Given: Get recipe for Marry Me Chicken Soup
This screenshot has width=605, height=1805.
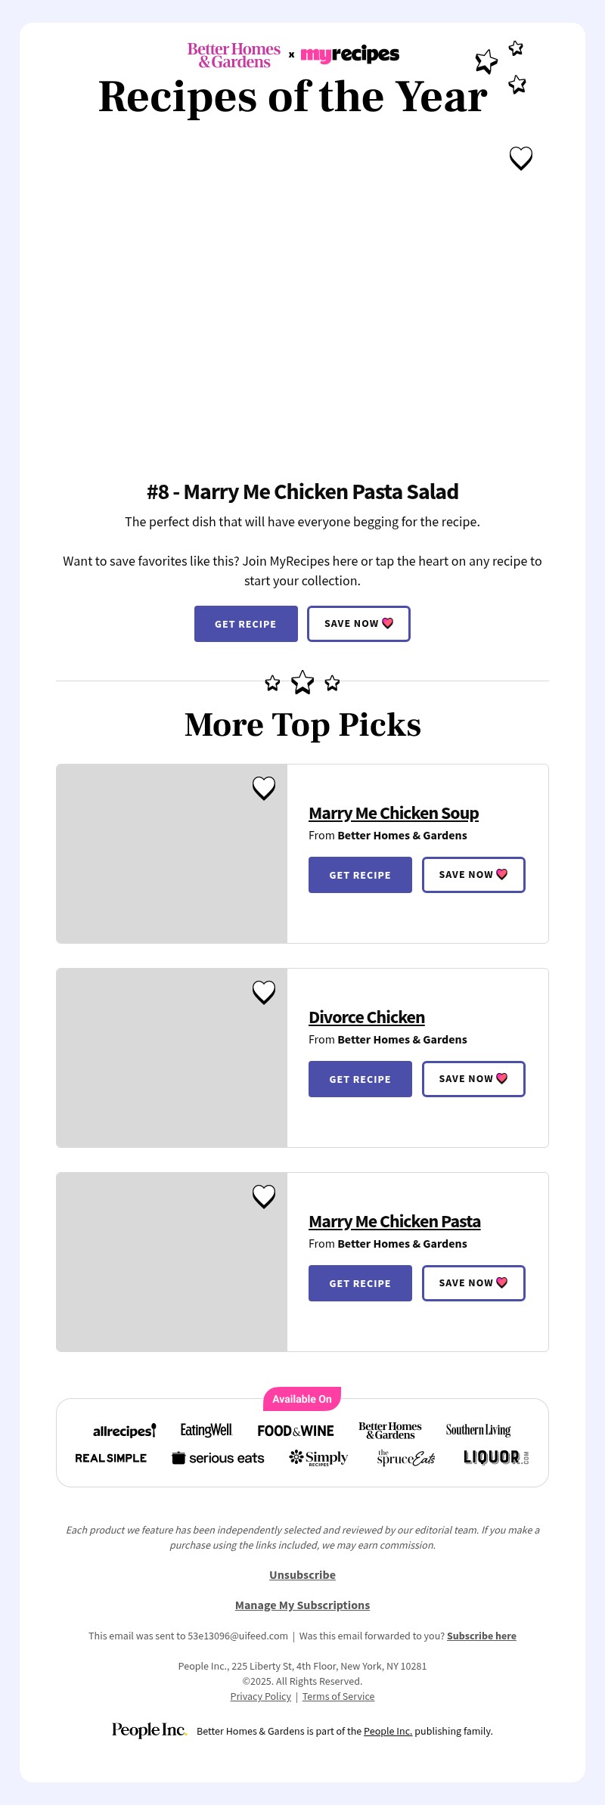Looking at the screenshot, I should coord(360,875).
